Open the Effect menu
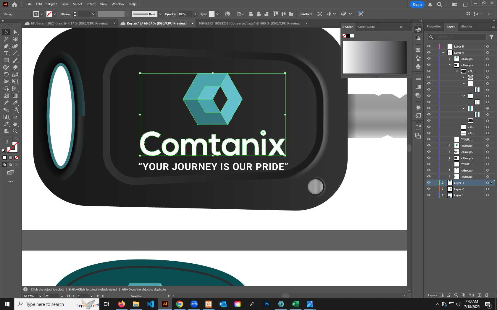Image resolution: width=497 pixels, height=310 pixels. coord(91,4)
